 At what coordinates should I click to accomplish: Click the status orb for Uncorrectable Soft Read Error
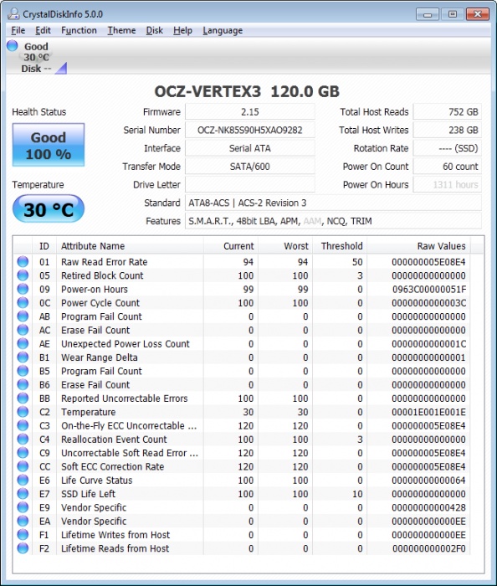23,453
